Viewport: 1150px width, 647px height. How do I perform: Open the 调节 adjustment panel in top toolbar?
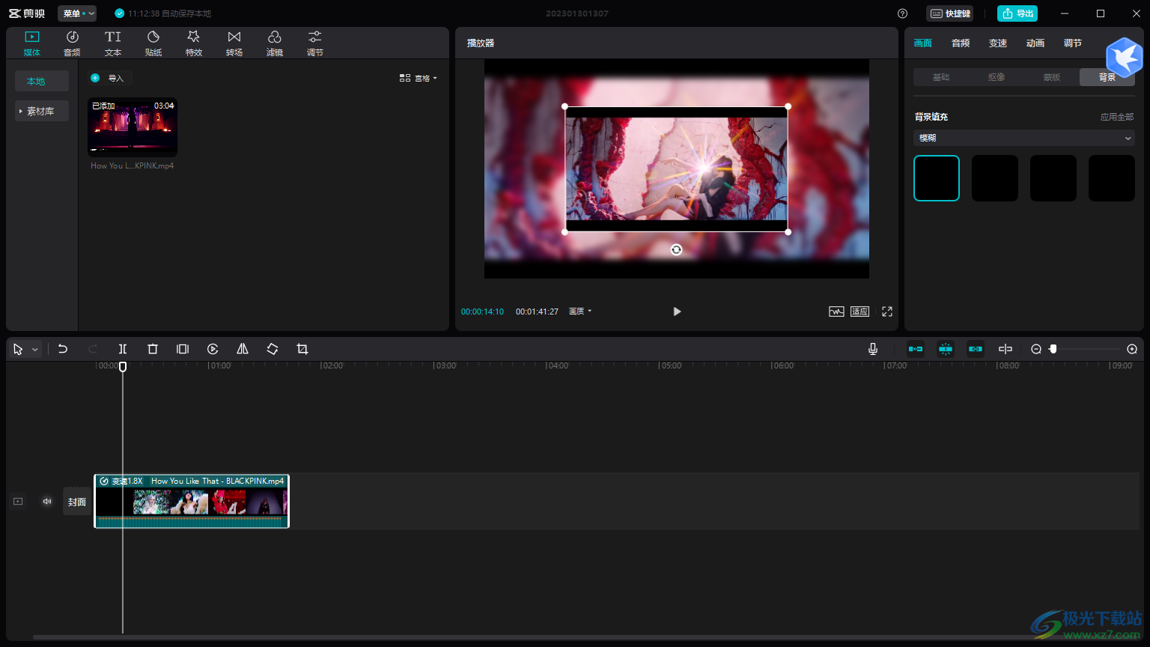[315, 43]
